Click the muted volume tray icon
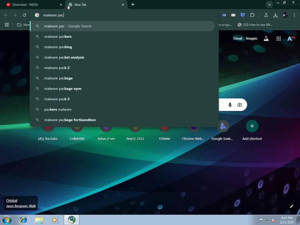The image size is (300, 225). coord(274,220)
